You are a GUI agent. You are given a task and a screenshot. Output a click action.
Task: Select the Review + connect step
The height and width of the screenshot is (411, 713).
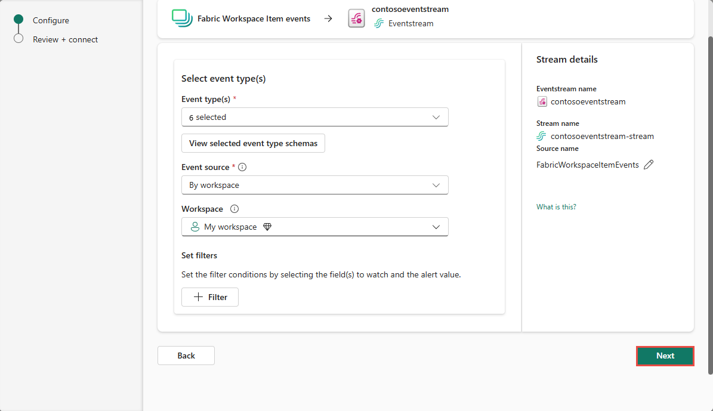click(66, 39)
